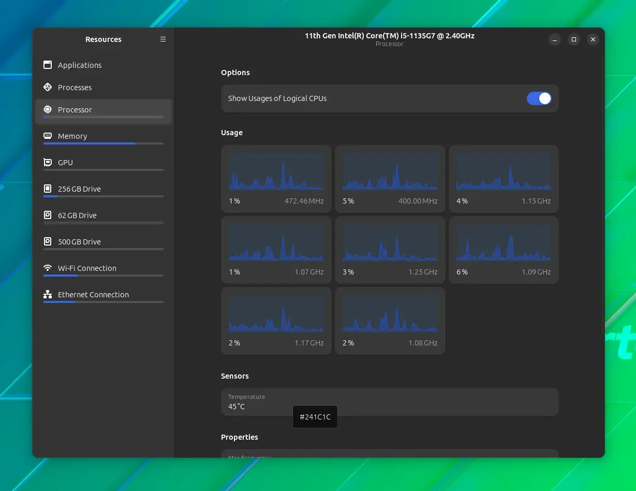Click the Ethernet network icon in sidebar
The image size is (636, 491).
click(48, 295)
